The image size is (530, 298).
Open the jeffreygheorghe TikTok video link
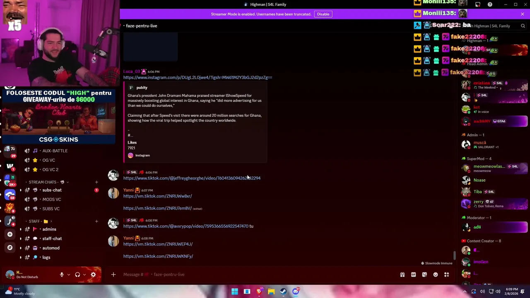[x=192, y=178]
